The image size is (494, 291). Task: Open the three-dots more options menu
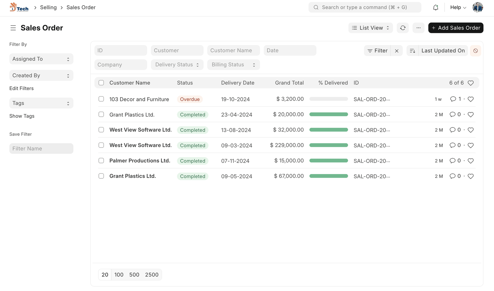(x=418, y=28)
